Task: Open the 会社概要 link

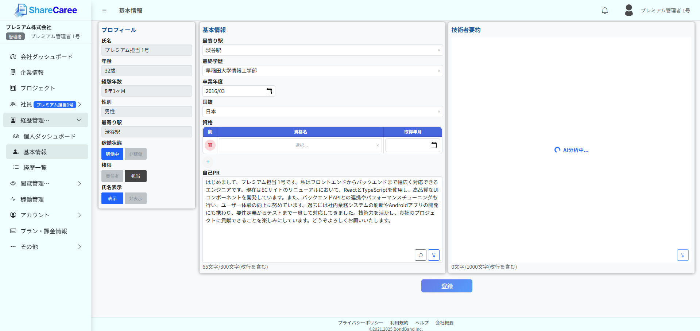Action: pyautogui.click(x=444, y=323)
